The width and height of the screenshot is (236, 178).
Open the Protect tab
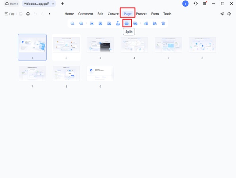[141, 14]
